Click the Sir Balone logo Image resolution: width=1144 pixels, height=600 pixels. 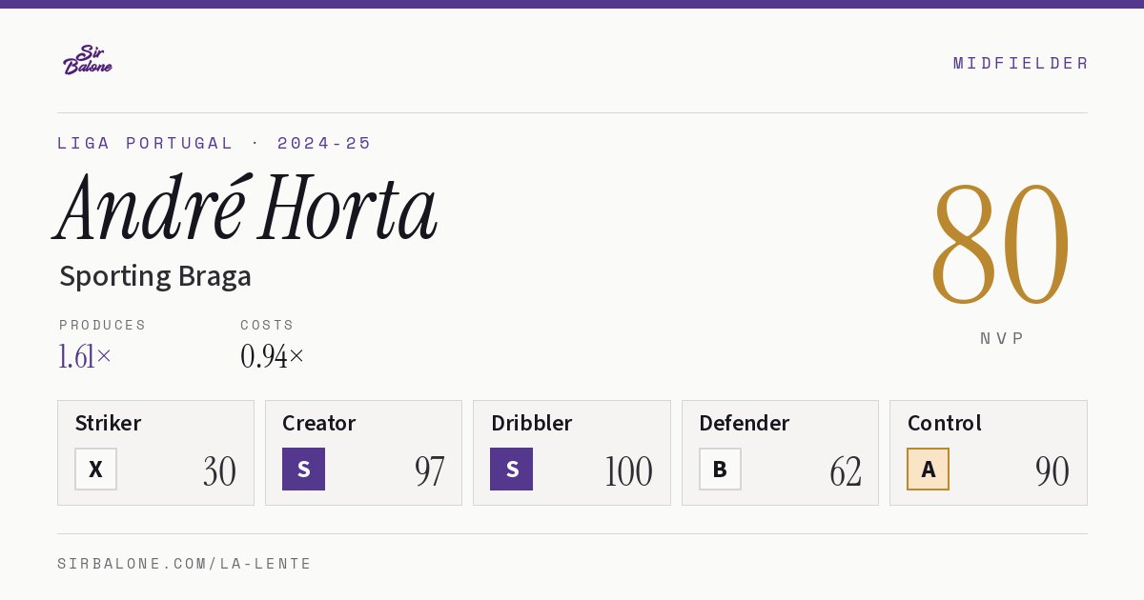click(88, 60)
